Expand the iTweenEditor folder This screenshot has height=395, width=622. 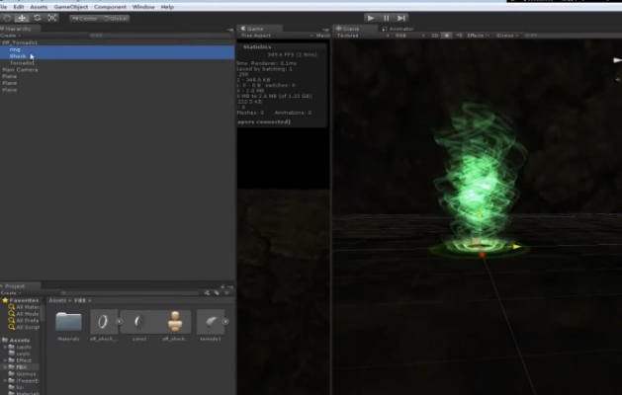(x=5, y=381)
